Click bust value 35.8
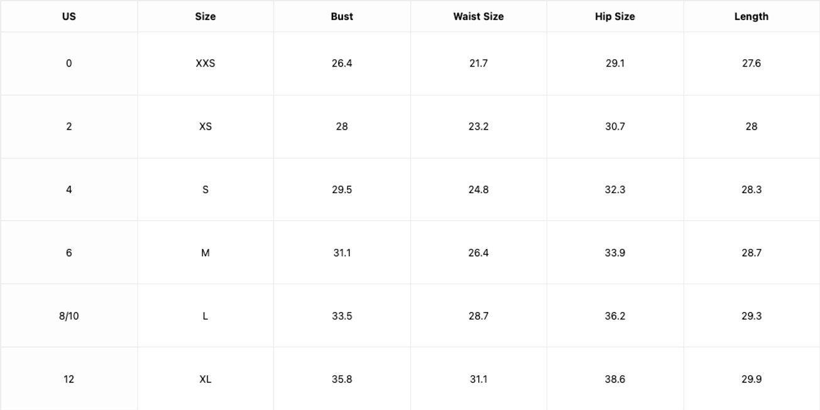The height and width of the screenshot is (410, 820). 342,379
